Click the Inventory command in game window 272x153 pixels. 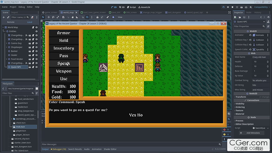click(x=64, y=48)
